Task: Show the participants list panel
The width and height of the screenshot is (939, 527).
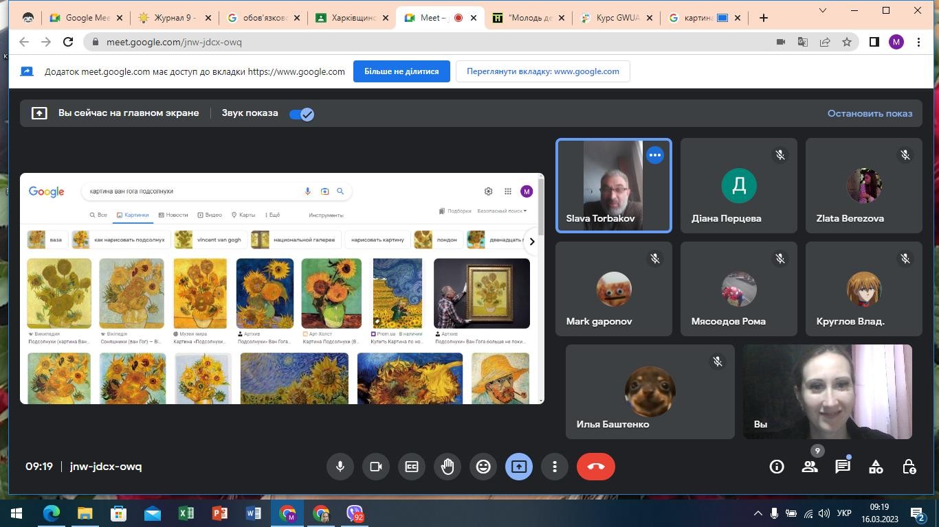Action: point(810,467)
